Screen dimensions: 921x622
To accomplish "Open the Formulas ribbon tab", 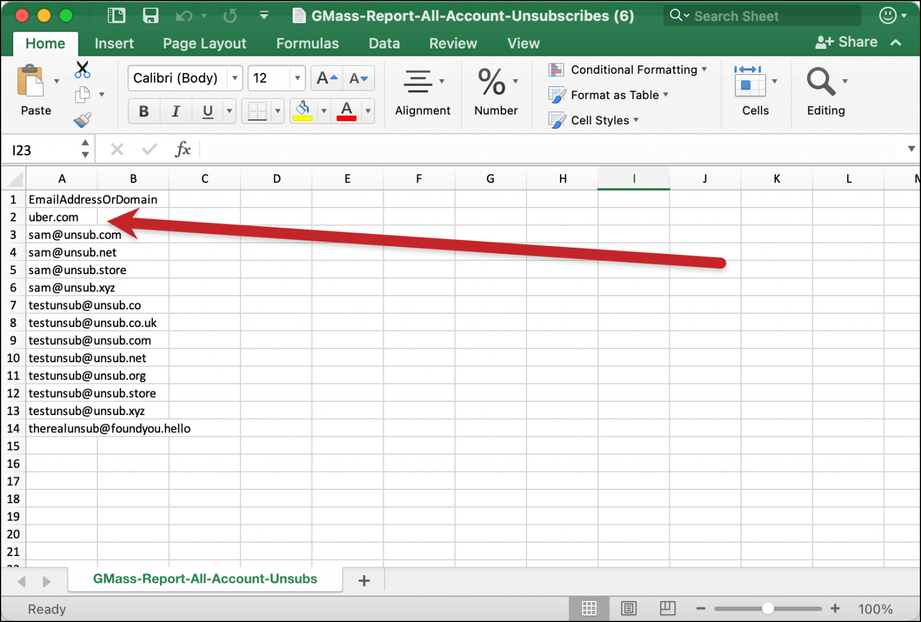I will point(307,43).
